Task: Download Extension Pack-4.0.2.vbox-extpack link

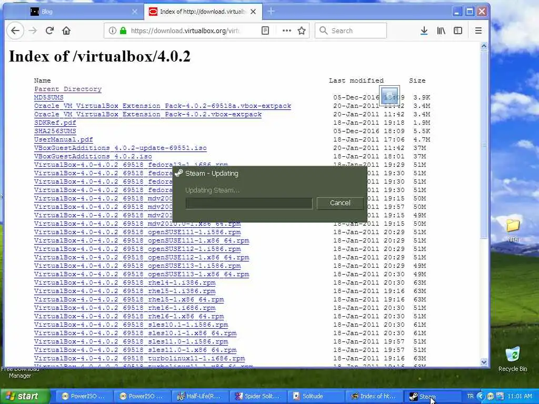Action: [148, 114]
